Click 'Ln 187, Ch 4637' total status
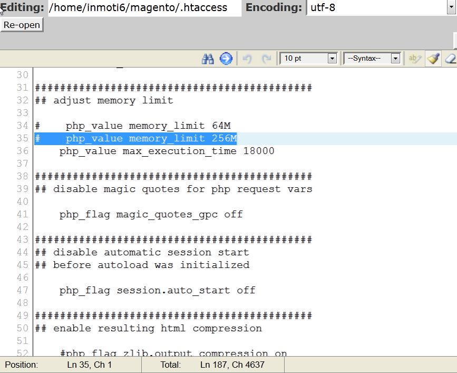 click(232, 365)
